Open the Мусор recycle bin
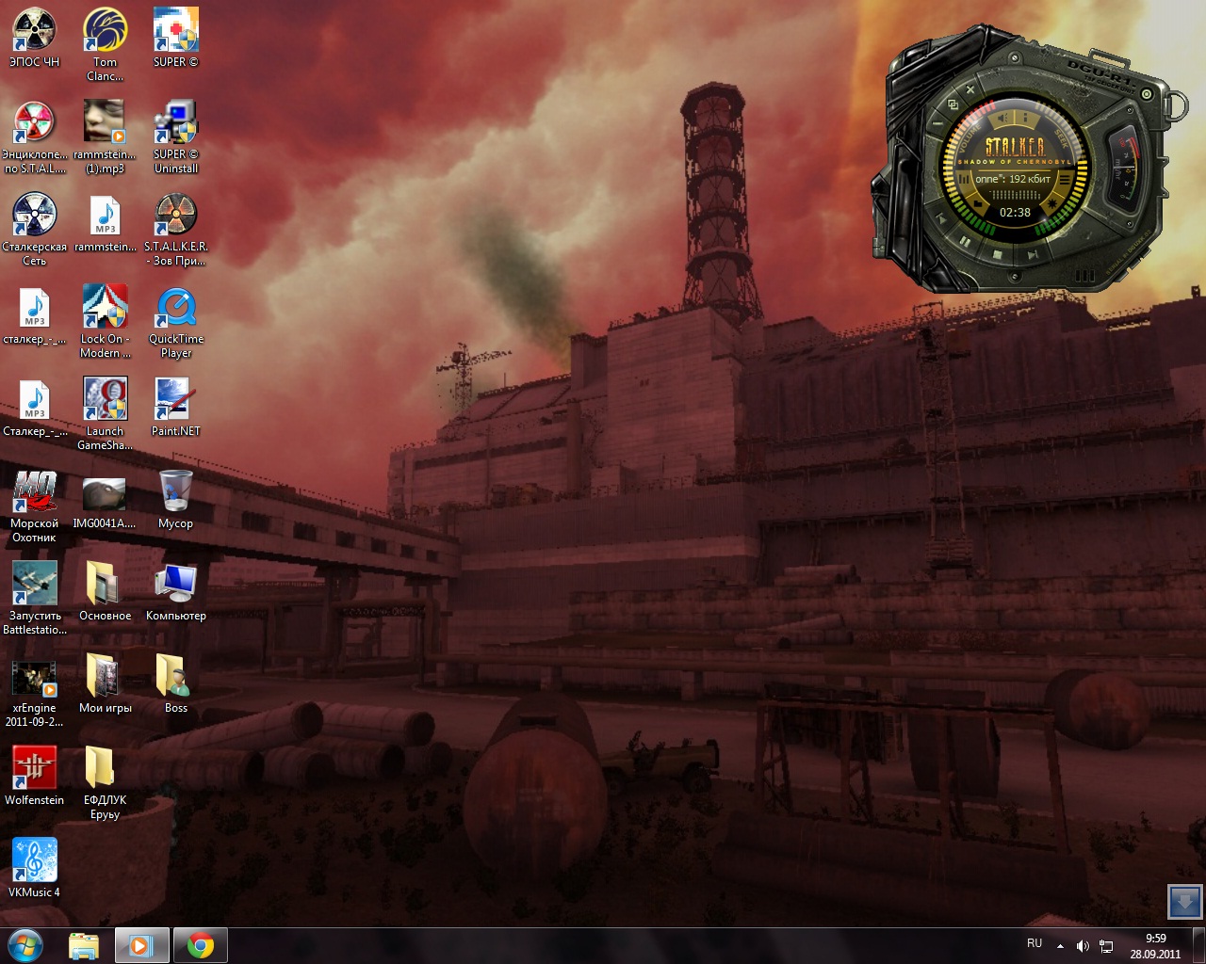This screenshot has width=1206, height=964. point(175,500)
